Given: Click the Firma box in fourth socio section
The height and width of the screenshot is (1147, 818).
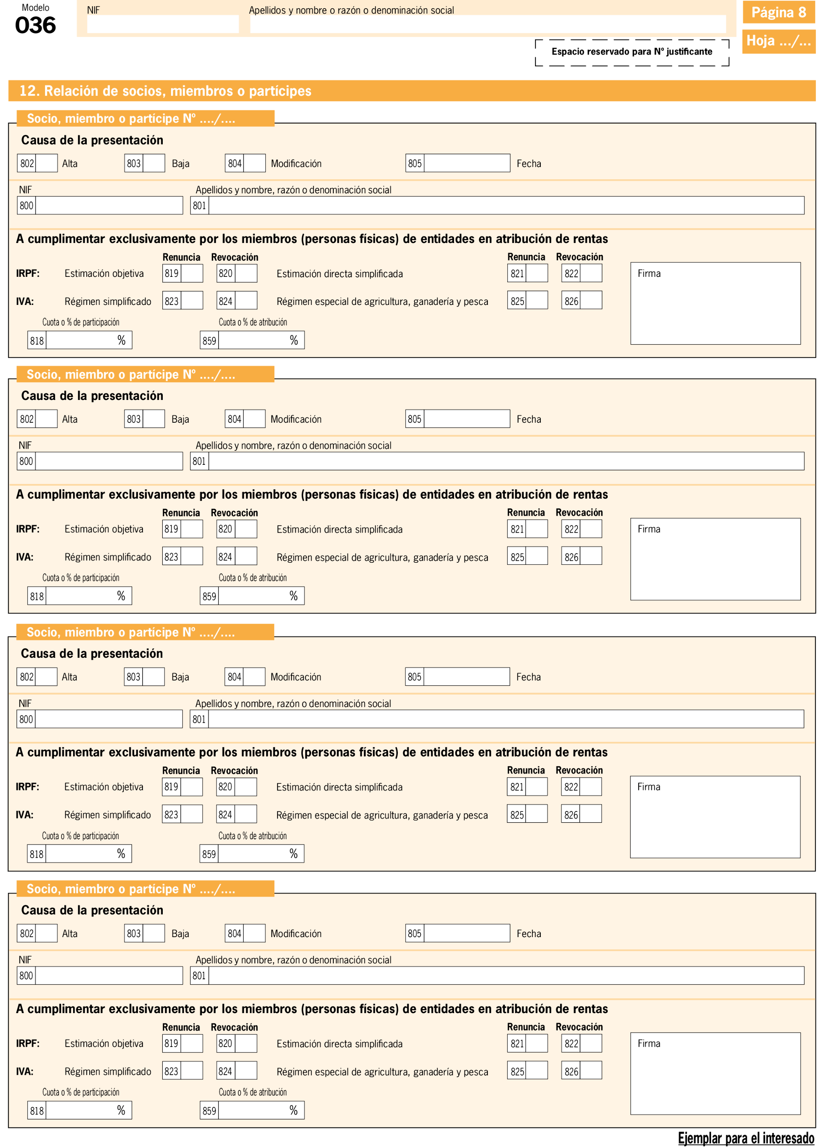Looking at the screenshot, I should point(715,1073).
